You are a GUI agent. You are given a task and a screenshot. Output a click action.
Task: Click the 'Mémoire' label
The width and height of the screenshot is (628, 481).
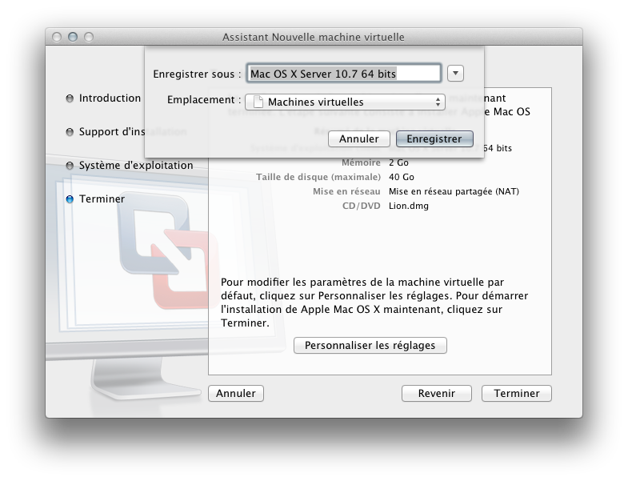pos(361,162)
